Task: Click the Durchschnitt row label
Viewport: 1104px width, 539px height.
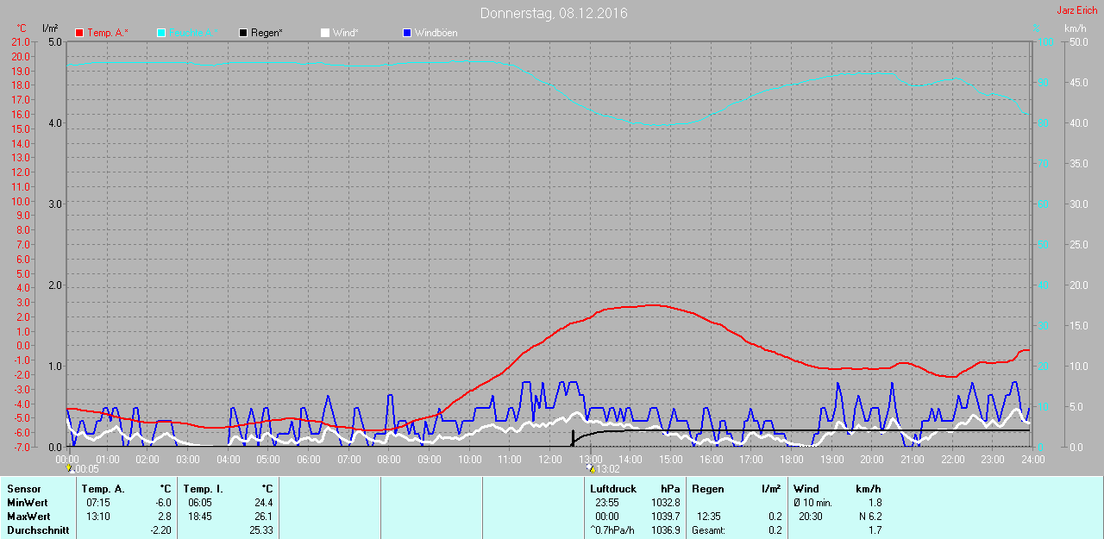Action: click(x=38, y=530)
